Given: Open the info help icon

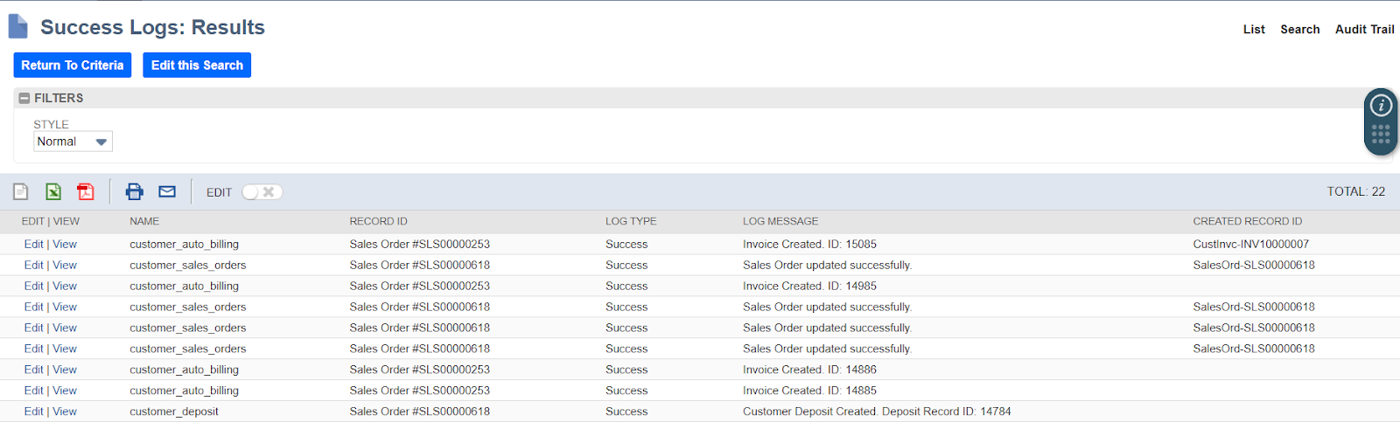Looking at the screenshot, I should [1381, 106].
